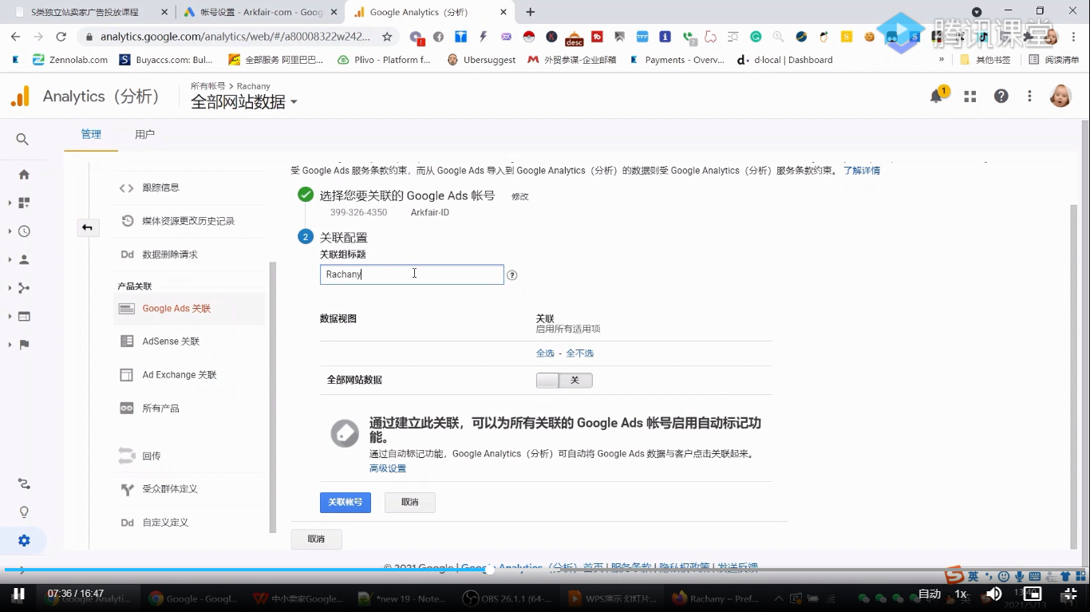Switch to the 用户 tab
This screenshot has height=612, width=1090.
(145, 134)
